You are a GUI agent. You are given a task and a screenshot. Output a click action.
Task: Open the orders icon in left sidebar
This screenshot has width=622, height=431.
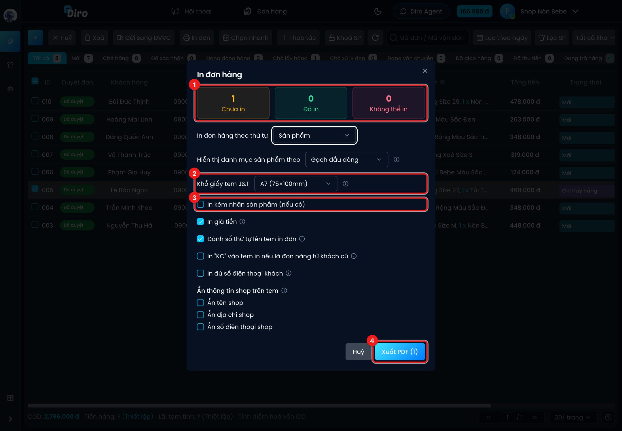pos(10,41)
